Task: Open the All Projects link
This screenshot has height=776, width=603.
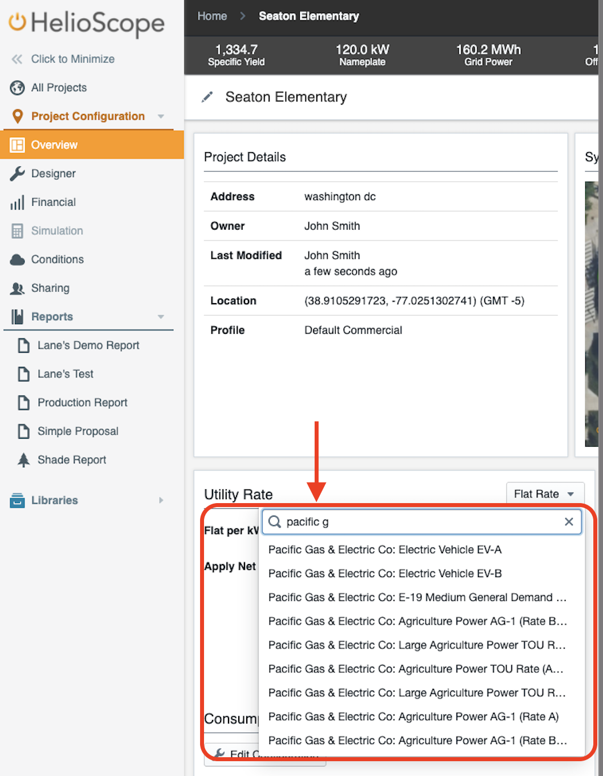Action: tap(59, 88)
